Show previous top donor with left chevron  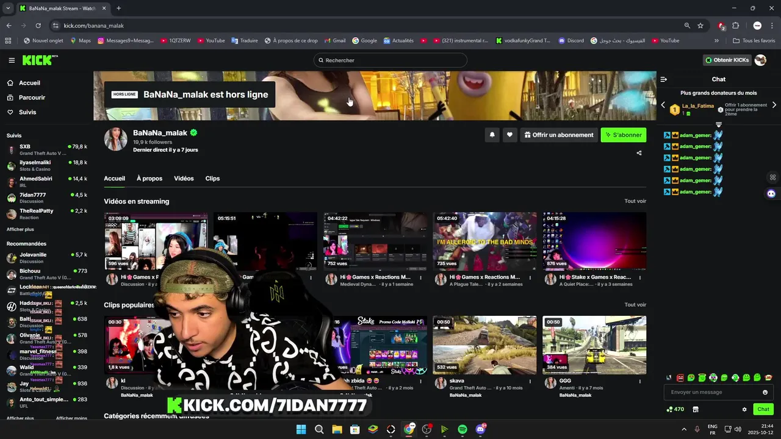tap(663, 105)
